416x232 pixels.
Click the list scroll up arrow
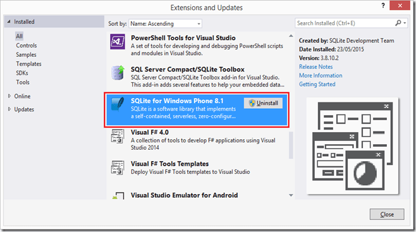291,36
